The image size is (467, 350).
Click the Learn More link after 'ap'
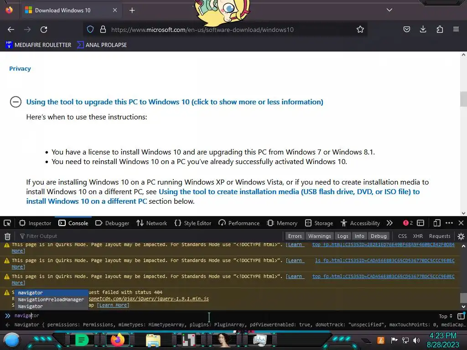point(113,305)
